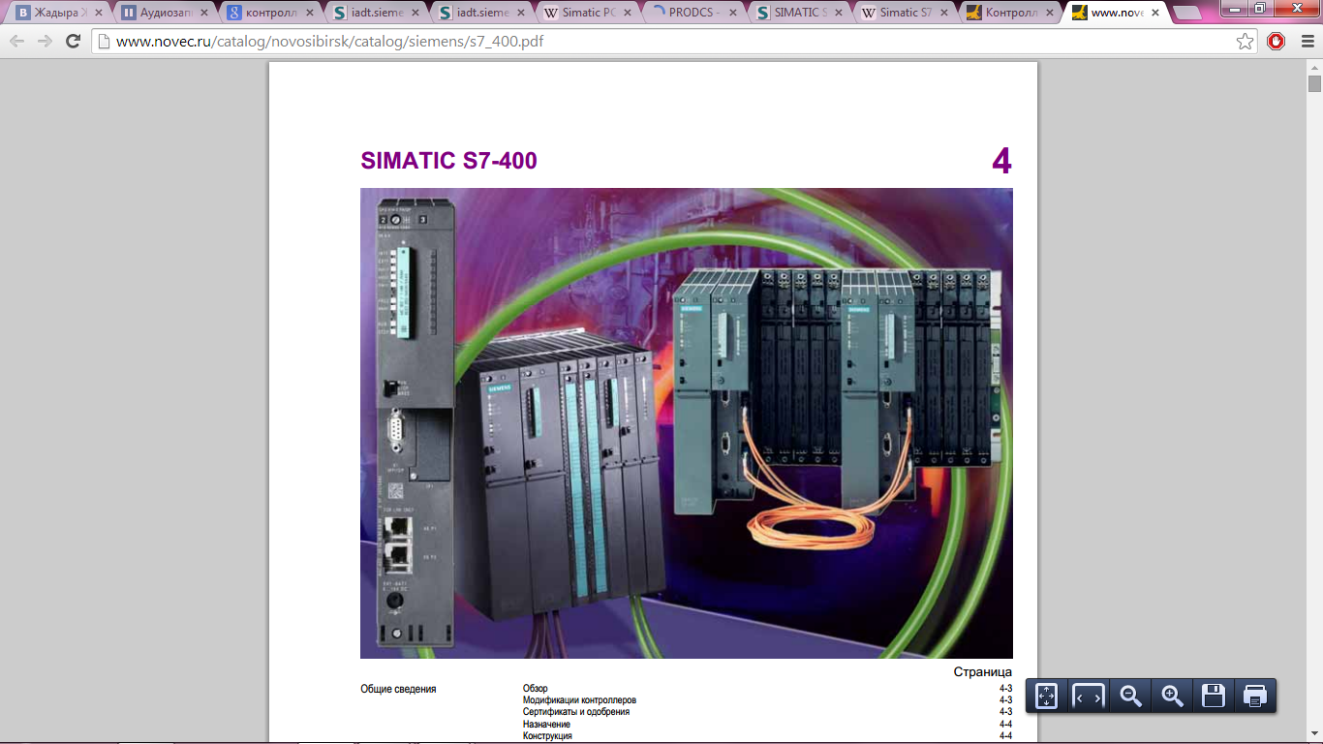The height and width of the screenshot is (744, 1323).
Task: Click page number 4-3 beside Обзор
Action: point(1005,689)
